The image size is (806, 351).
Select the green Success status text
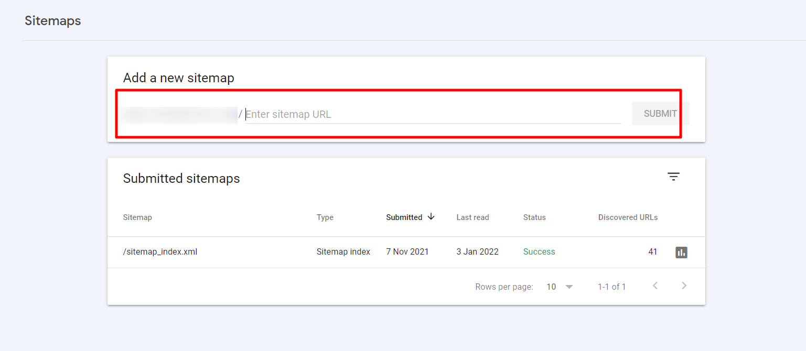pos(539,252)
